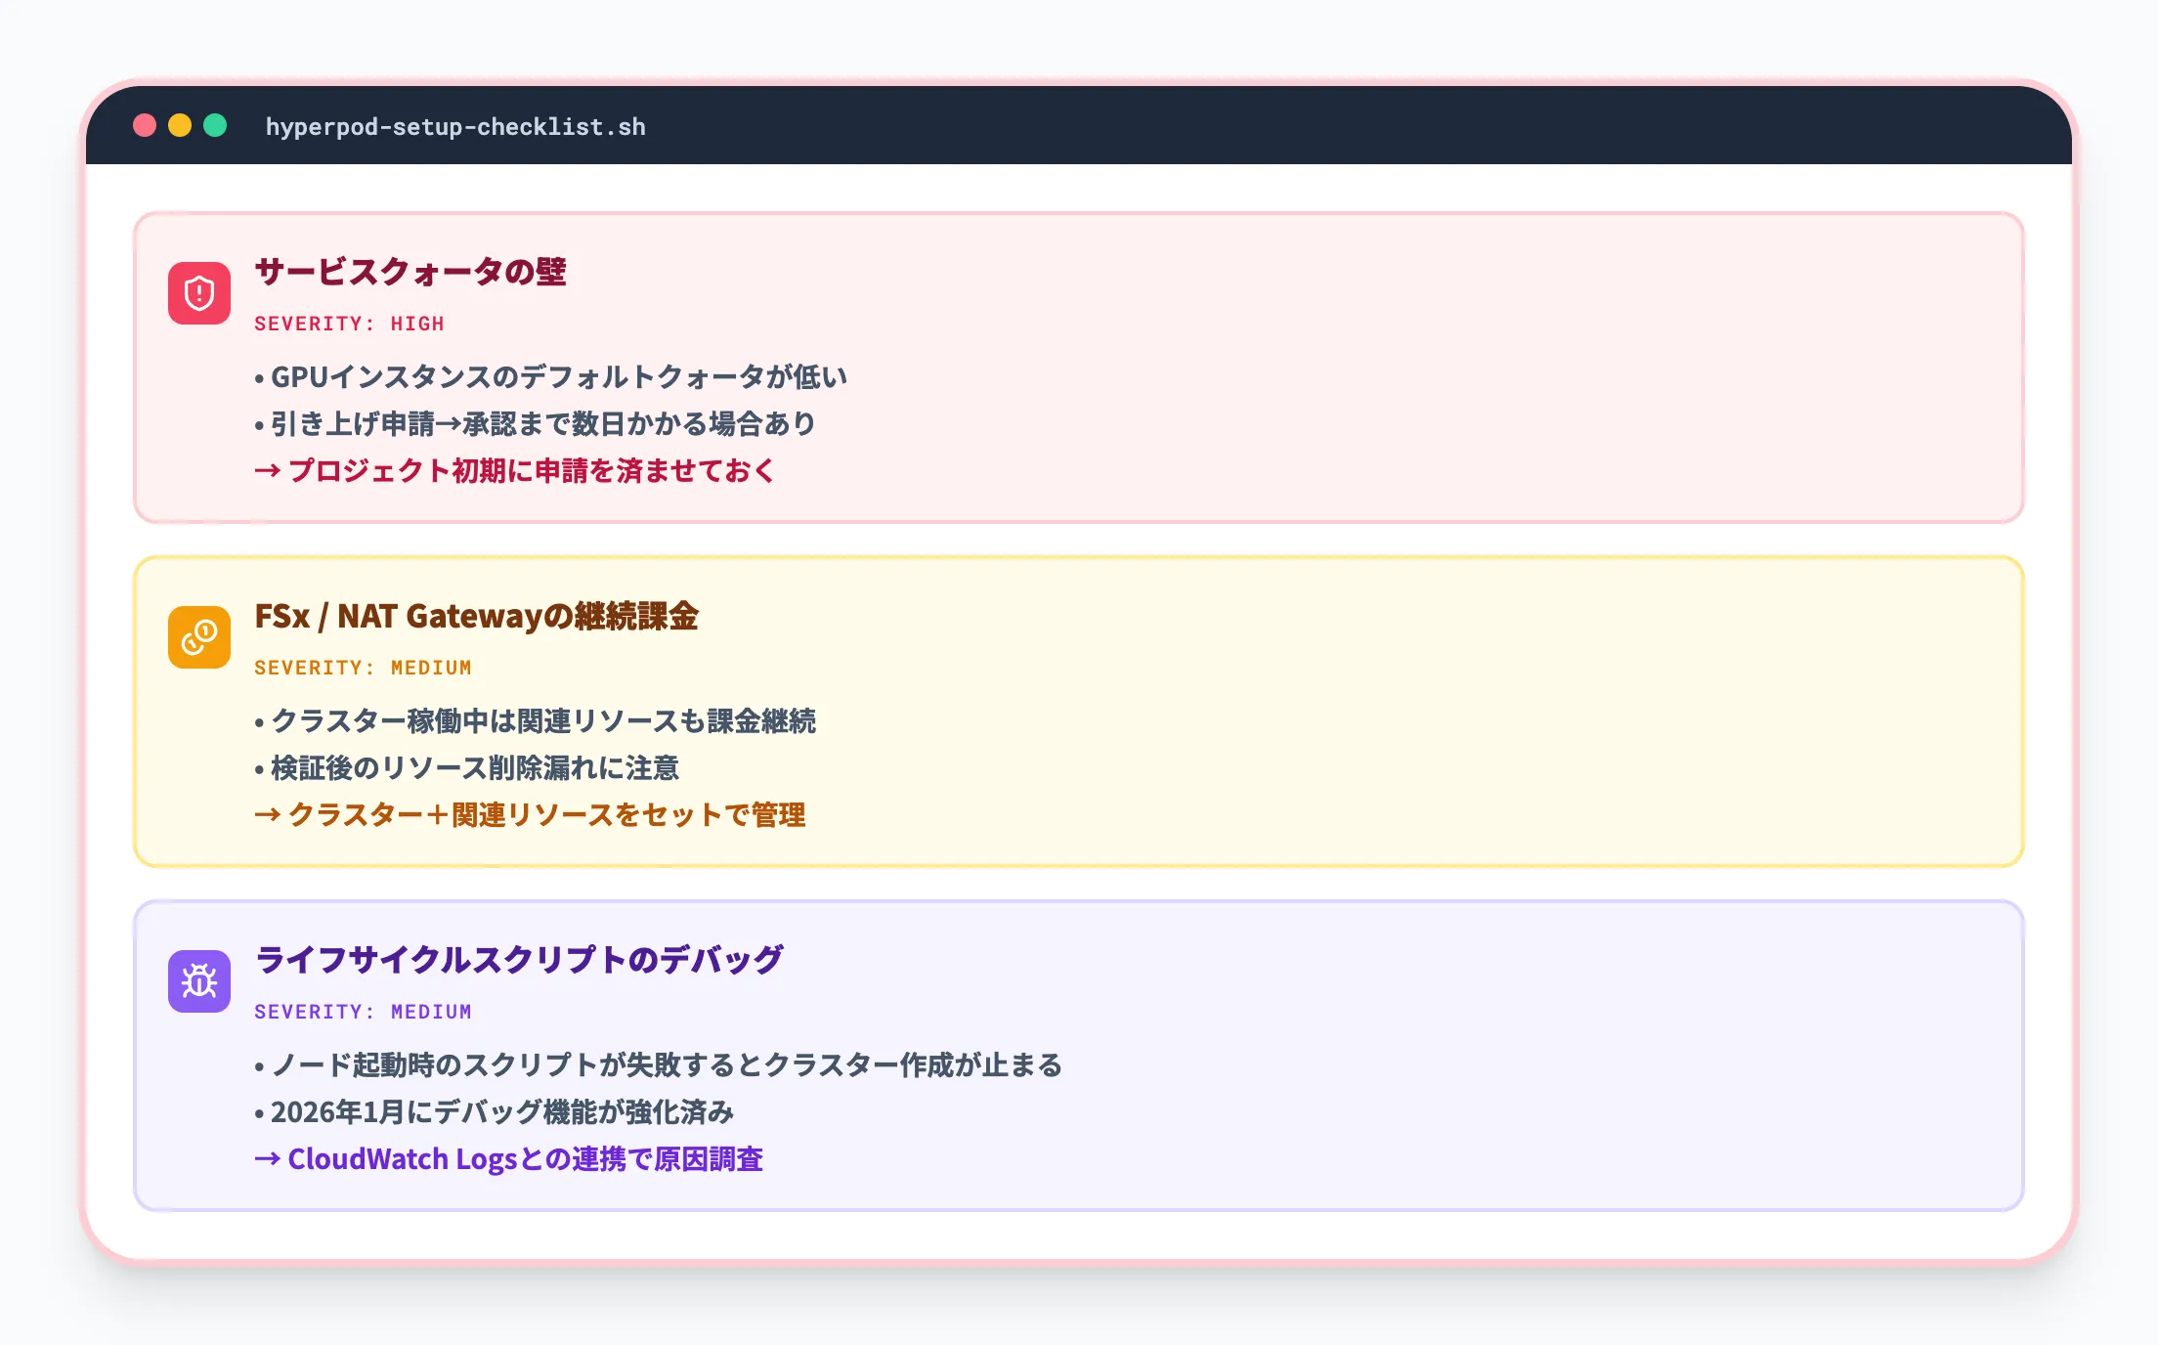The image size is (2158, 1345).
Task: Click the exclamation mark inside the shield badge
Action: (x=199, y=290)
